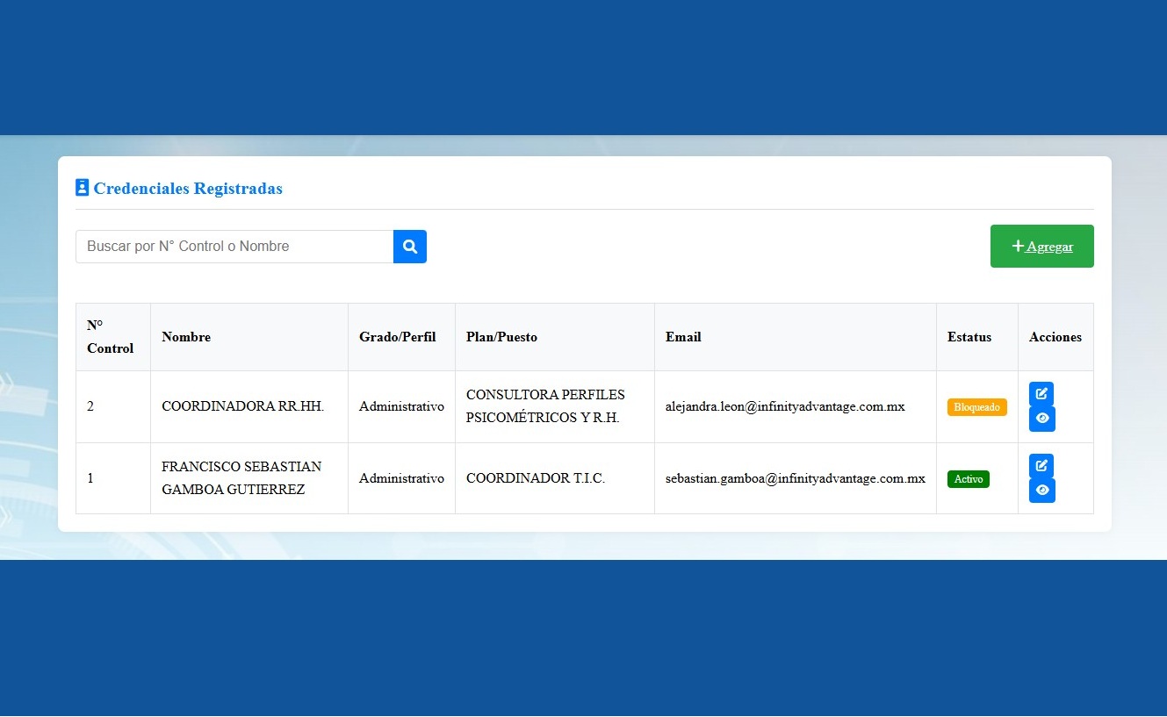The width and height of the screenshot is (1167, 717).
Task: Open the eye view icon for COORDINADORA RR.HH.
Action: click(1041, 419)
